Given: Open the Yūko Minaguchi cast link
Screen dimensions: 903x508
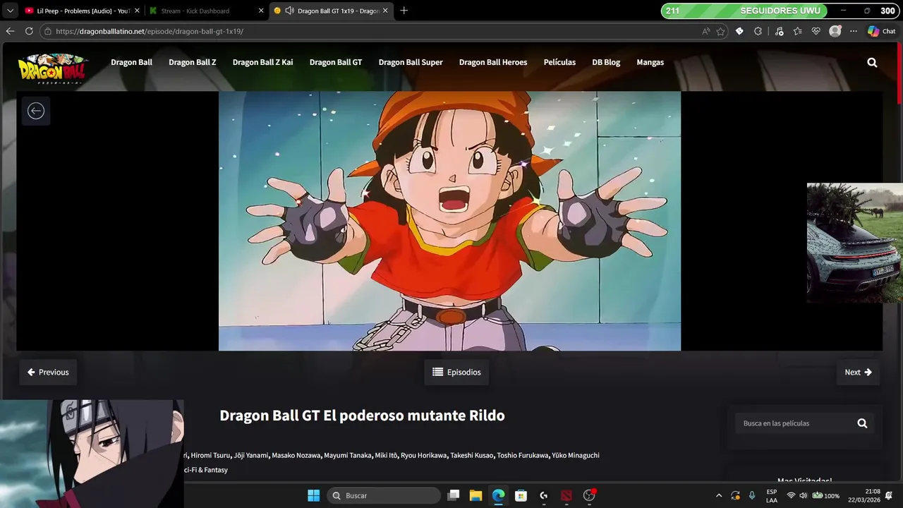Looking at the screenshot, I should point(576,455).
